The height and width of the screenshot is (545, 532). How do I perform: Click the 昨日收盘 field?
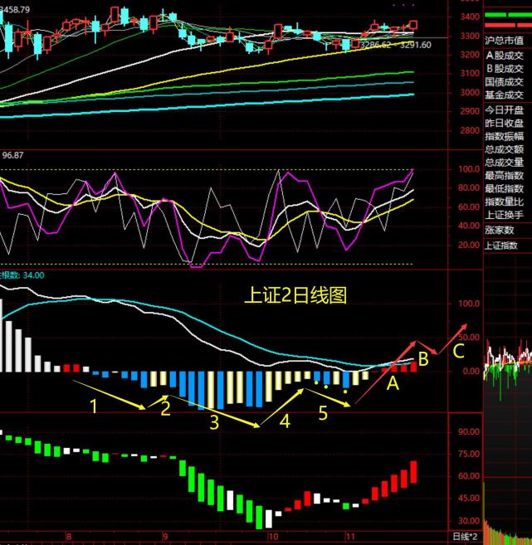(x=504, y=123)
